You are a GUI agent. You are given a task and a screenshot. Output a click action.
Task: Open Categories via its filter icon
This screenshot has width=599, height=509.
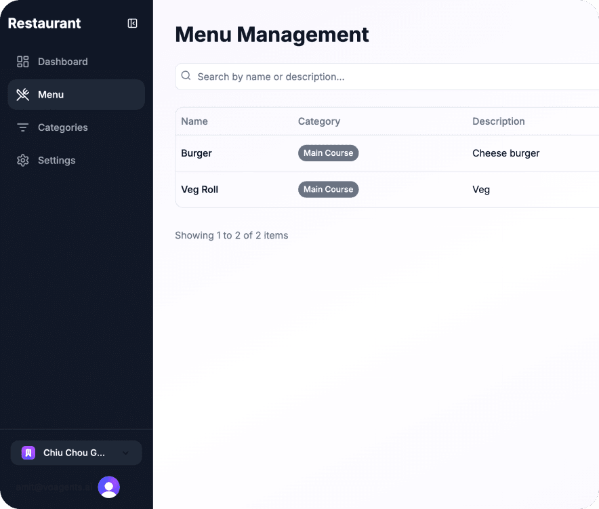point(22,127)
